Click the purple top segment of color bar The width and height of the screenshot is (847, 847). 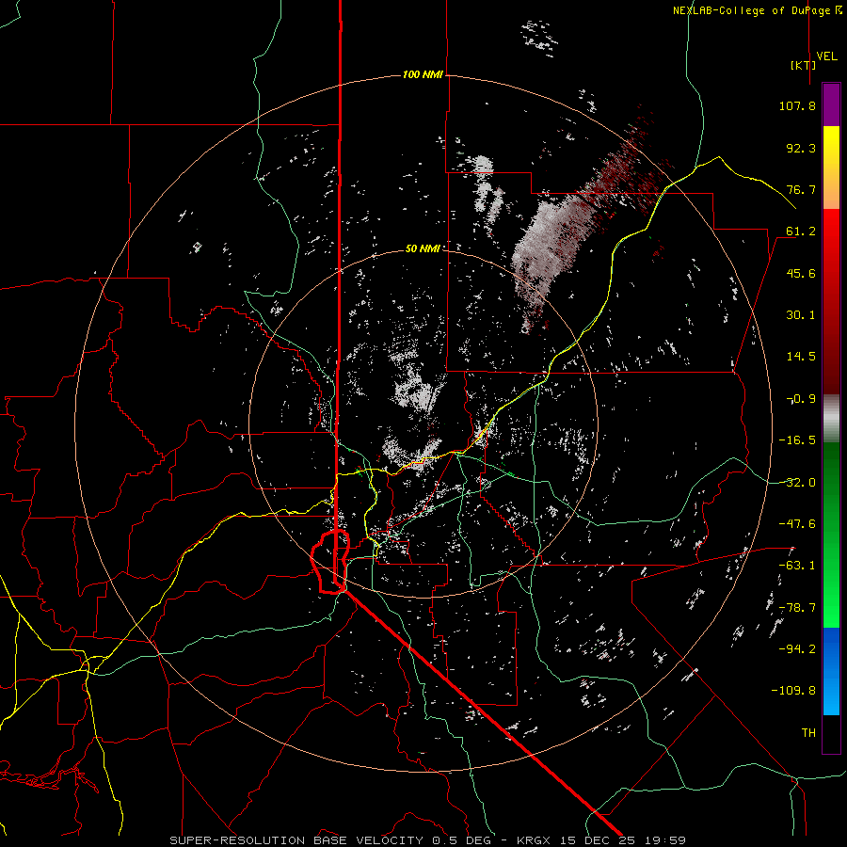click(831, 104)
